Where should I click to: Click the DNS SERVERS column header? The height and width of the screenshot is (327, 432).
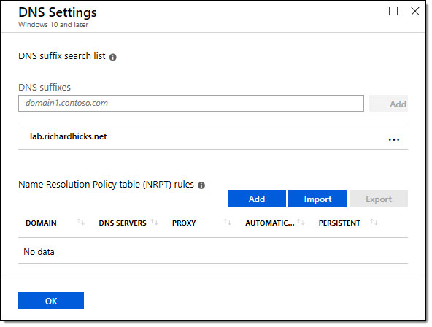pyautogui.click(x=123, y=223)
